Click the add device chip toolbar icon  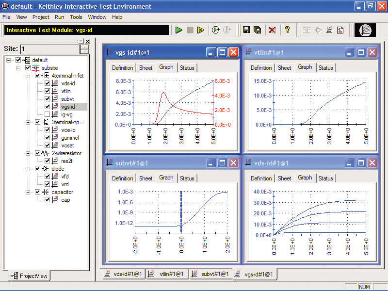pyautogui.click(x=318, y=30)
